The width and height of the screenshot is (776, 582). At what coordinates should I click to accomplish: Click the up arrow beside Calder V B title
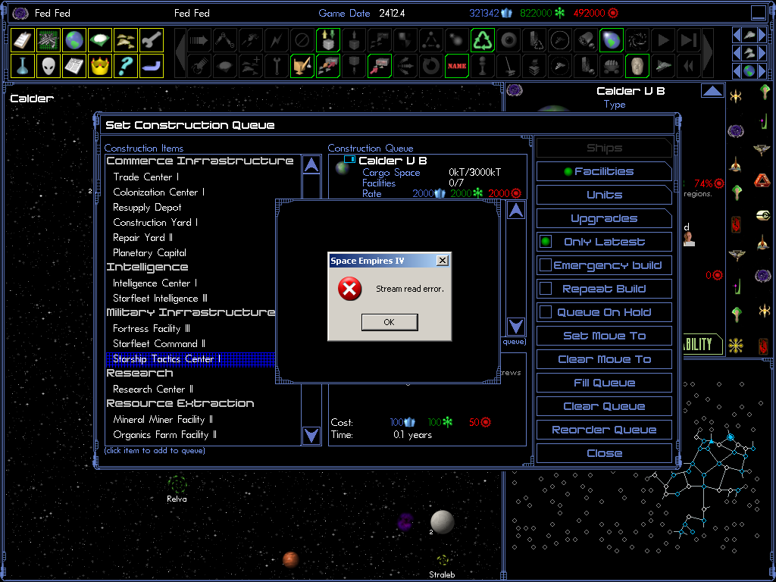(712, 92)
